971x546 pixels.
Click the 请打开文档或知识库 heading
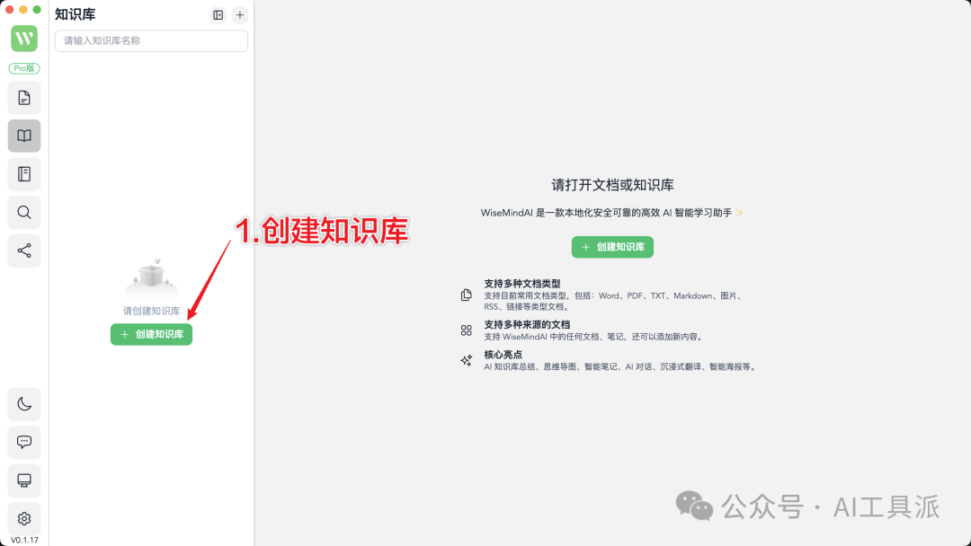pos(612,185)
